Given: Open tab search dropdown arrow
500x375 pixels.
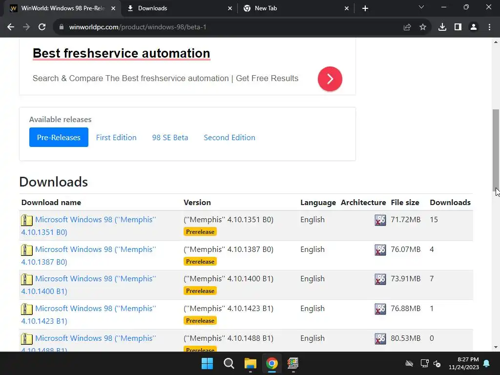Looking at the screenshot, I should tap(421, 7).
